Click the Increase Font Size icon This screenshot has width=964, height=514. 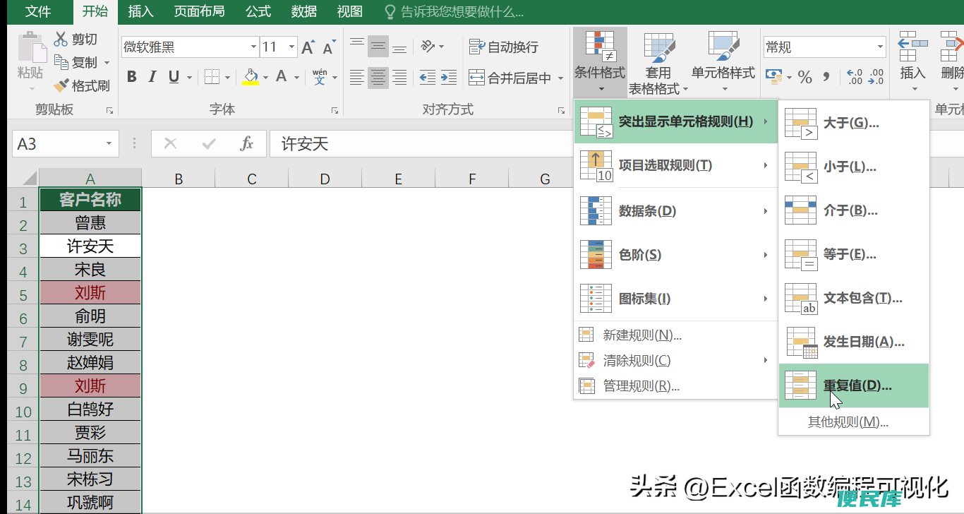point(308,47)
